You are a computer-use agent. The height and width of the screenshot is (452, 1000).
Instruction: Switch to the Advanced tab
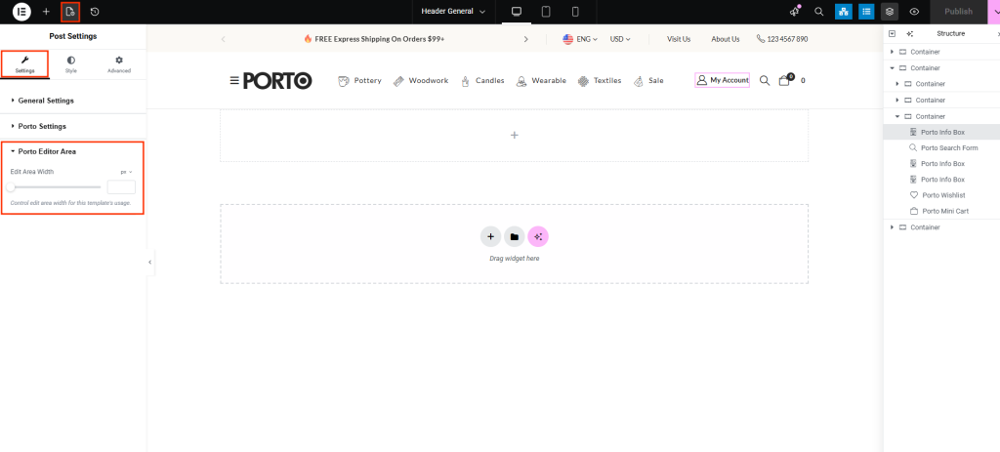[119, 64]
